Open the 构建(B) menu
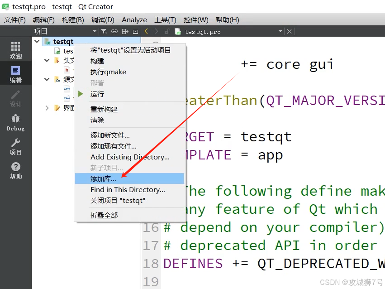The image size is (385, 289). coord(73,19)
